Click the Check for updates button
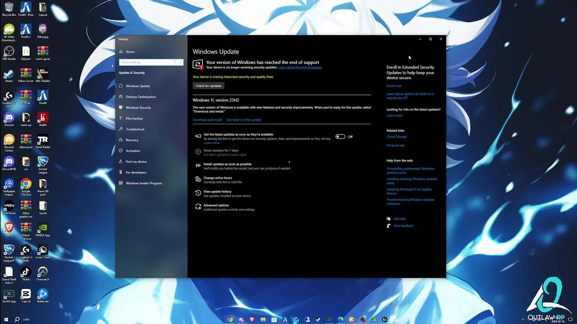 click(208, 85)
